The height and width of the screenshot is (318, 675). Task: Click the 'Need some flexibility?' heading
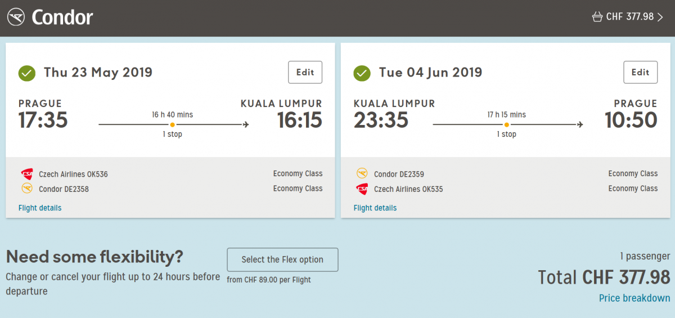pyautogui.click(x=94, y=257)
